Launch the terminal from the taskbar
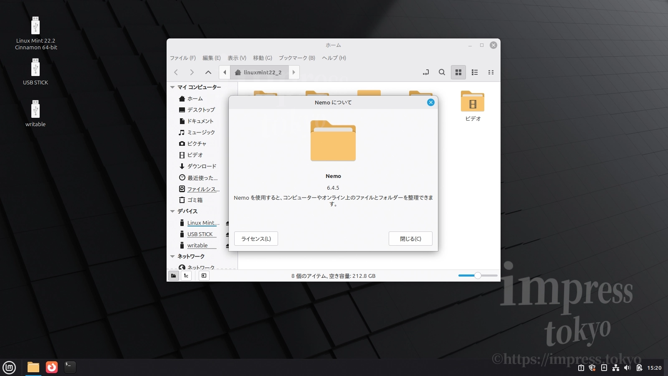 (70, 367)
